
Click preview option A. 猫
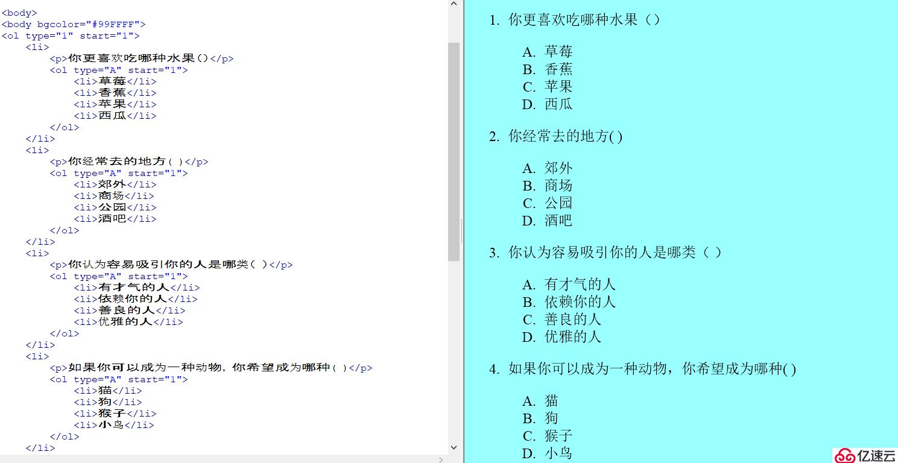(540, 401)
